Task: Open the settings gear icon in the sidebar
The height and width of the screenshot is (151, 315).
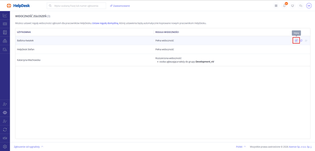Action: click(5, 146)
